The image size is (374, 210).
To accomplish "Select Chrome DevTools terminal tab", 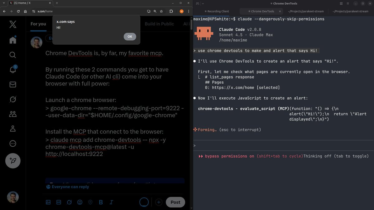I will (x=261, y=11).
